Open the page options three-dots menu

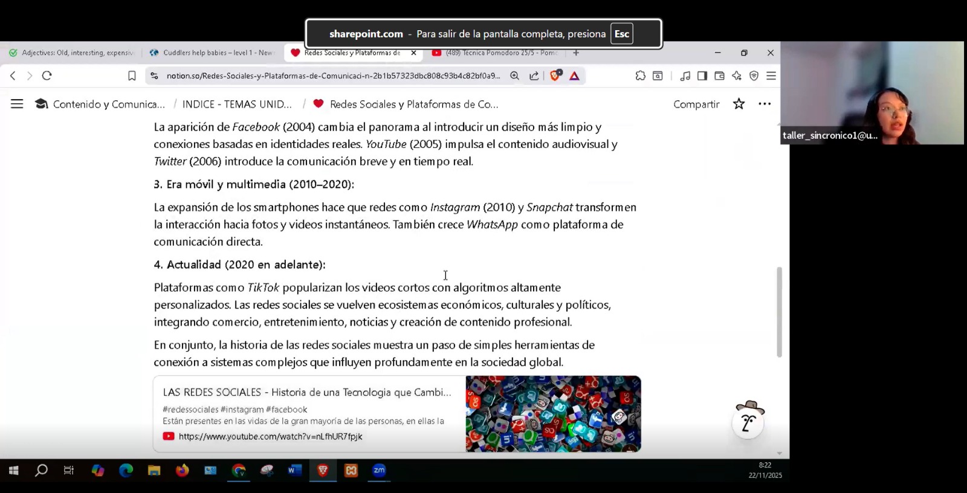coord(765,104)
